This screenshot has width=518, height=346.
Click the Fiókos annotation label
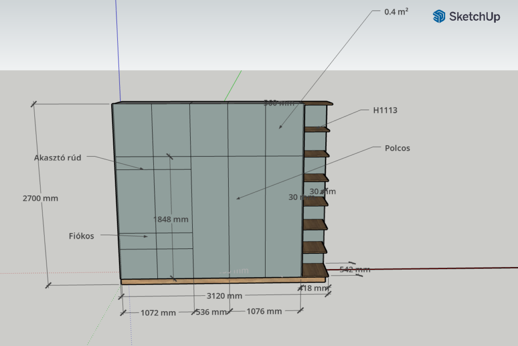[81, 236]
